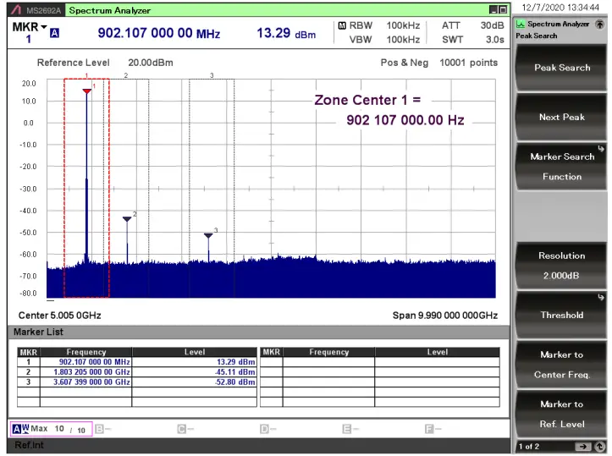The width and height of the screenshot is (612, 456).
Task: Click the Spectrum Analyzer top arrow icon
Action: click(599, 25)
